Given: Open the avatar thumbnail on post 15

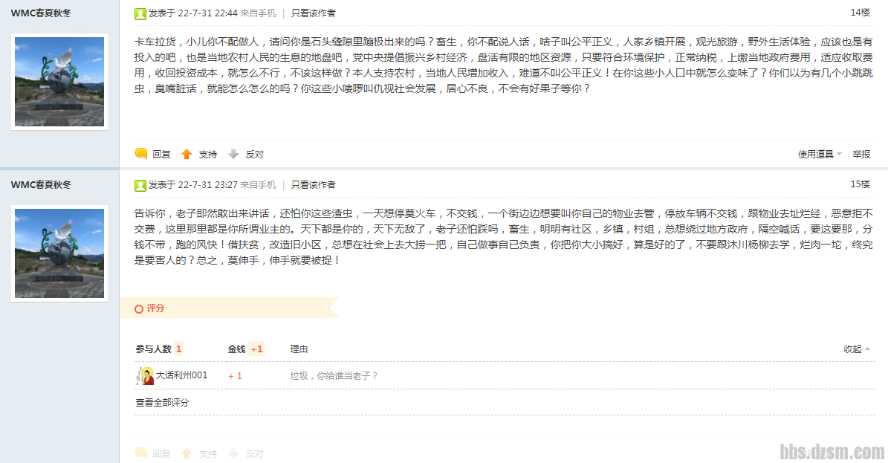Looking at the screenshot, I should tap(59, 253).
